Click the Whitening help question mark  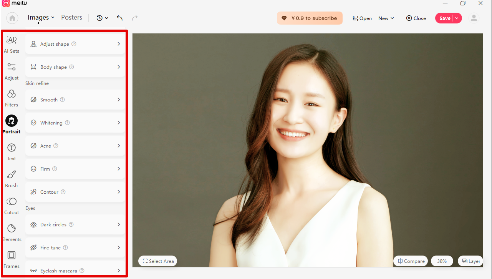click(x=67, y=123)
